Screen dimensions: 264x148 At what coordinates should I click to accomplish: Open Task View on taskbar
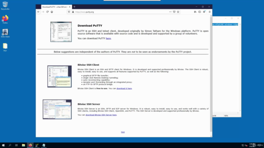coord(16,145)
